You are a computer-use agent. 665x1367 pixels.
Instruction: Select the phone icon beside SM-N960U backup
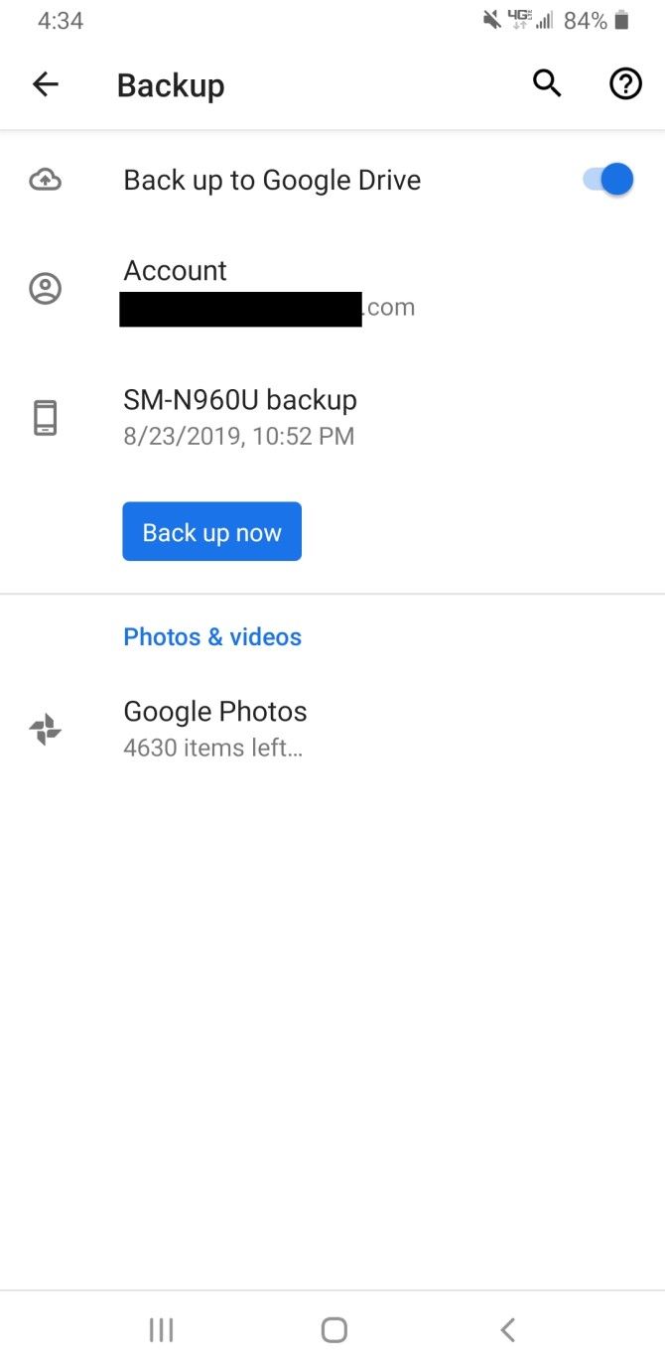pos(45,417)
